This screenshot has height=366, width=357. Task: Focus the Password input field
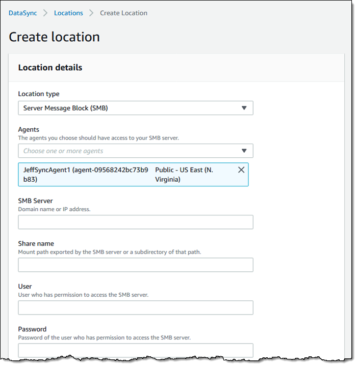pos(136,350)
